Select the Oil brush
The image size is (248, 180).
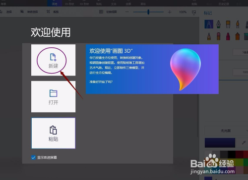[228, 24]
